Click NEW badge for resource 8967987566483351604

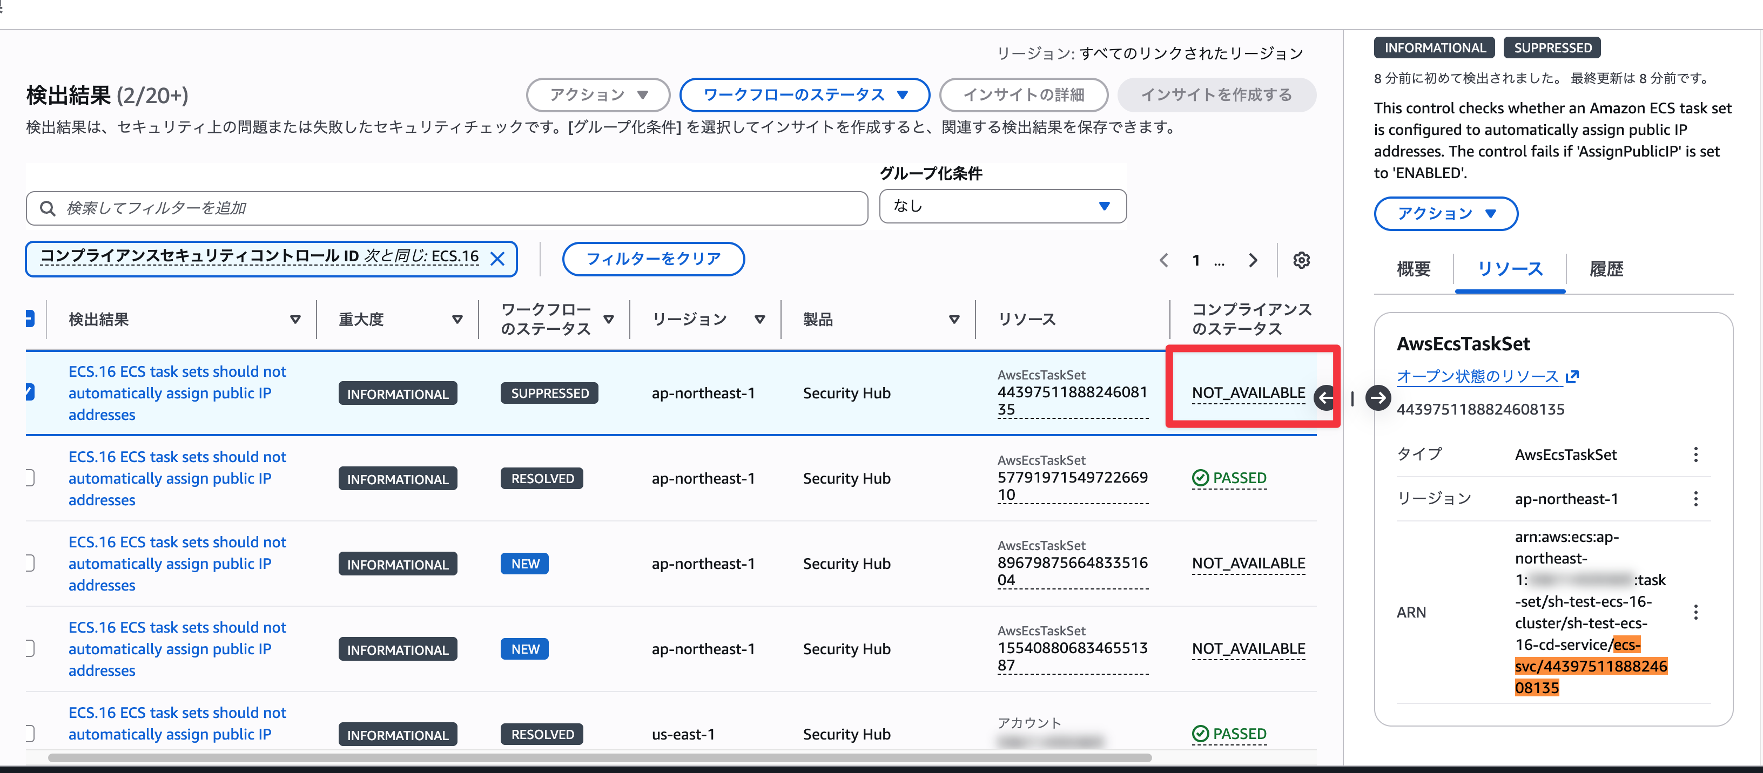pyautogui.click(x=525, y=564)
